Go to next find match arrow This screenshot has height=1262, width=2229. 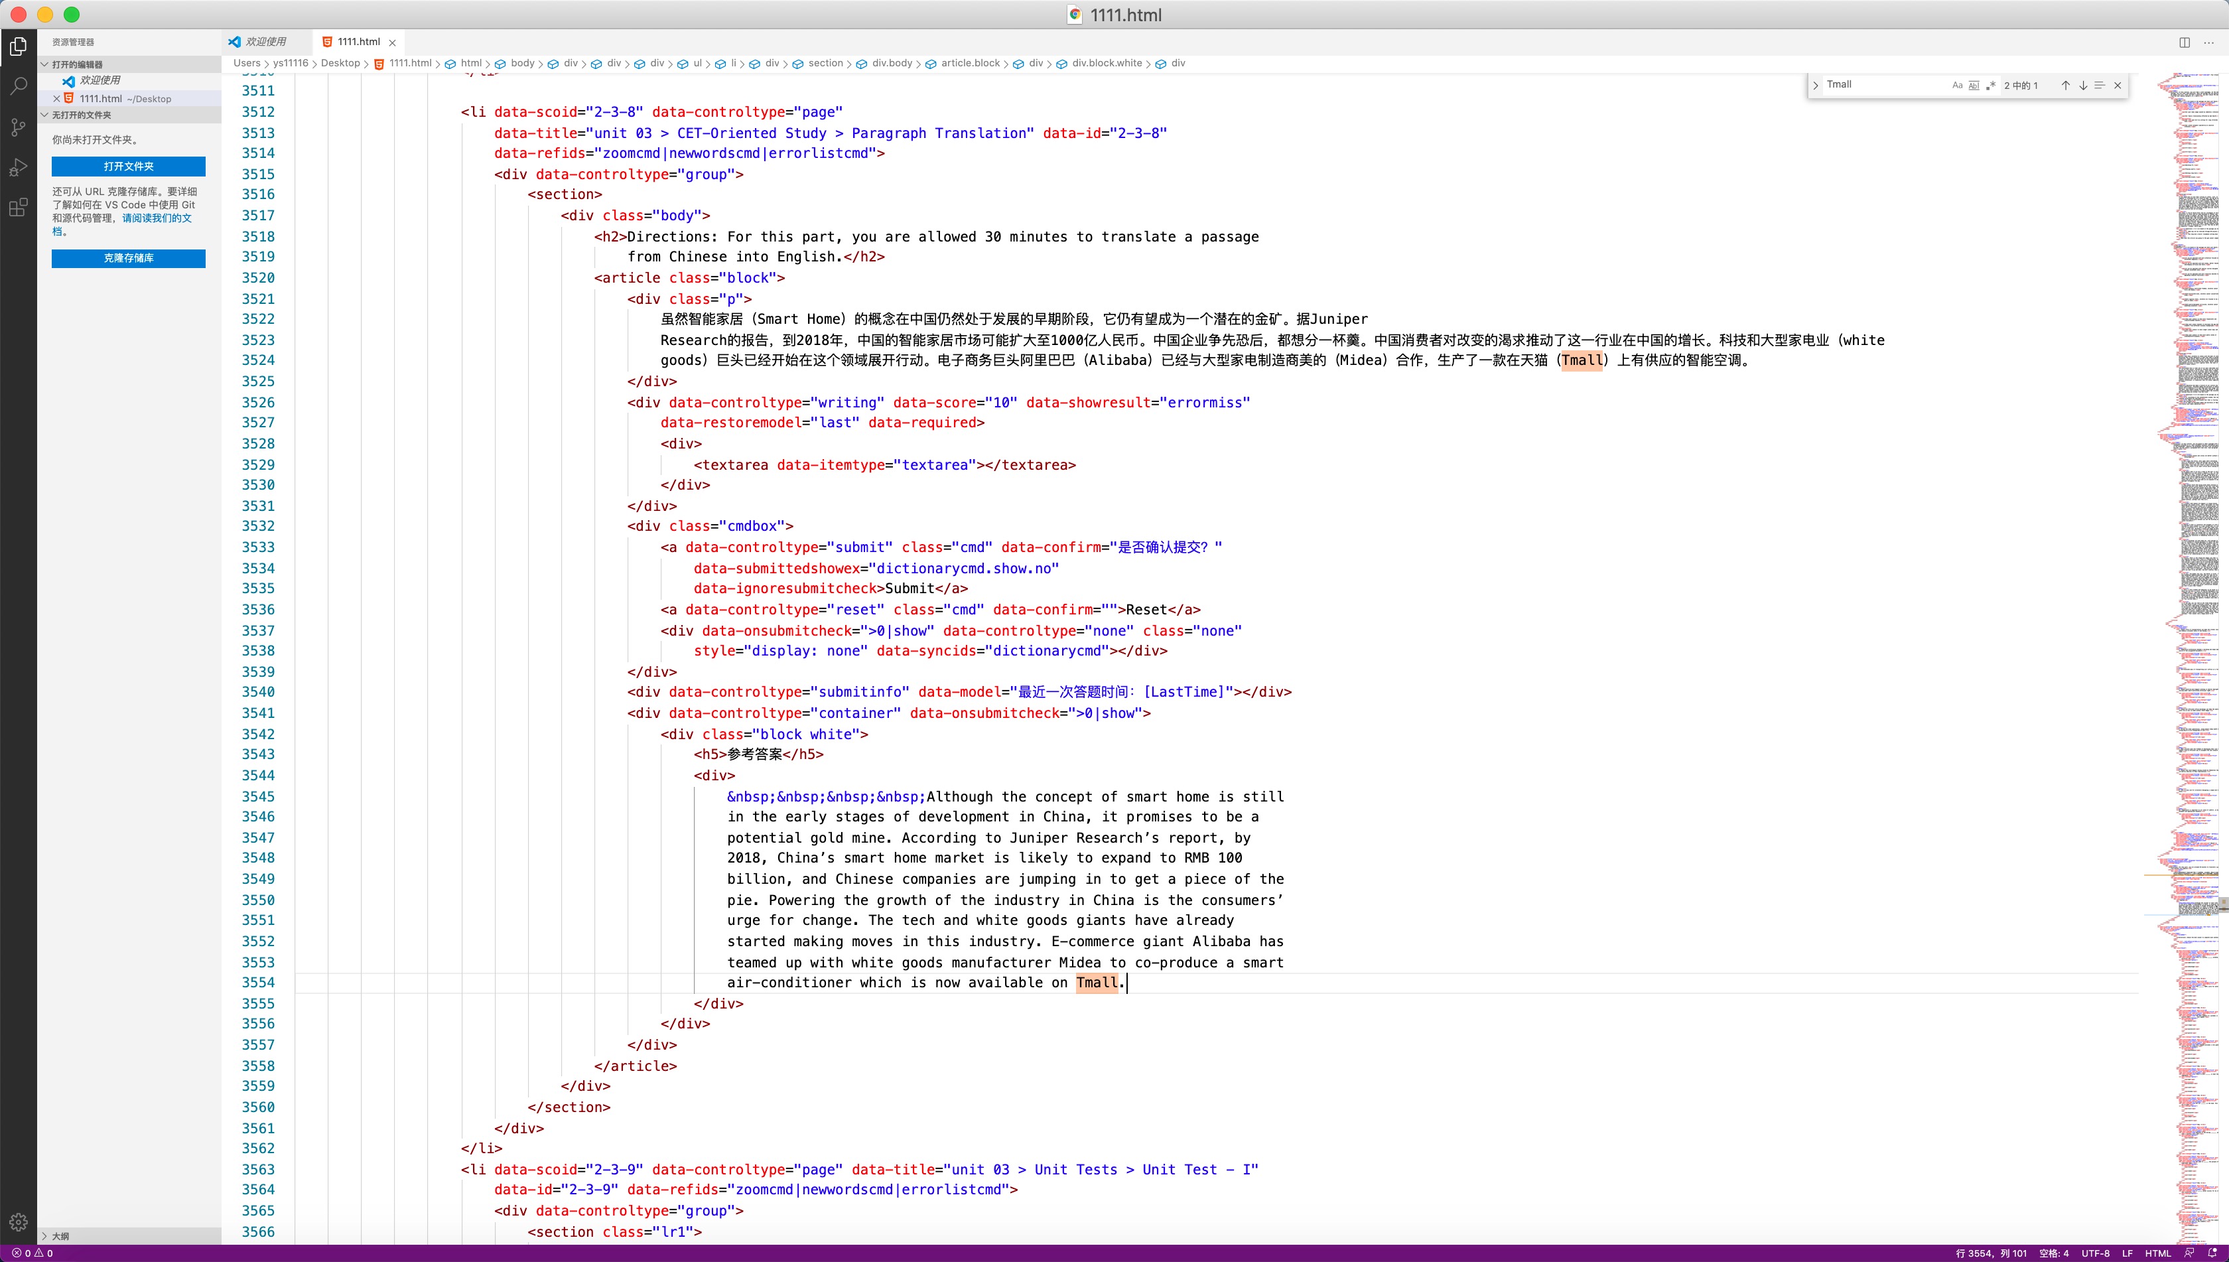coord(2082,85)
